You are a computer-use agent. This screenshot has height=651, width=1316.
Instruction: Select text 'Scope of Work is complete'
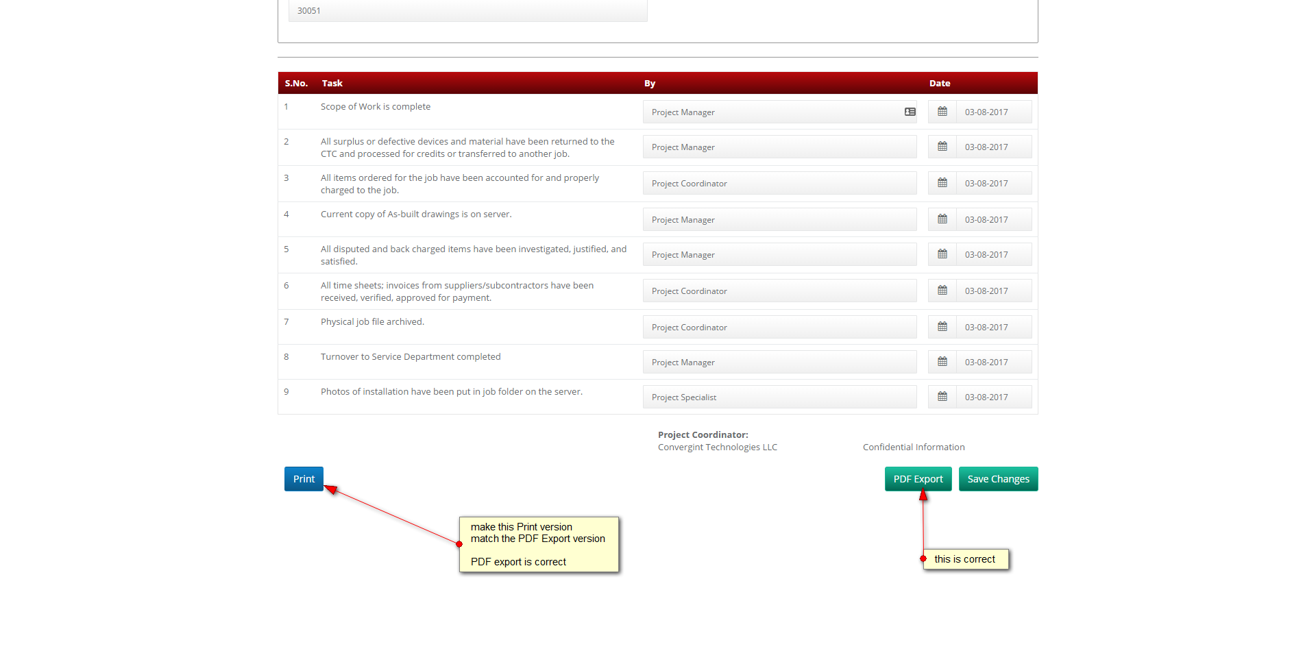point(376,106)
